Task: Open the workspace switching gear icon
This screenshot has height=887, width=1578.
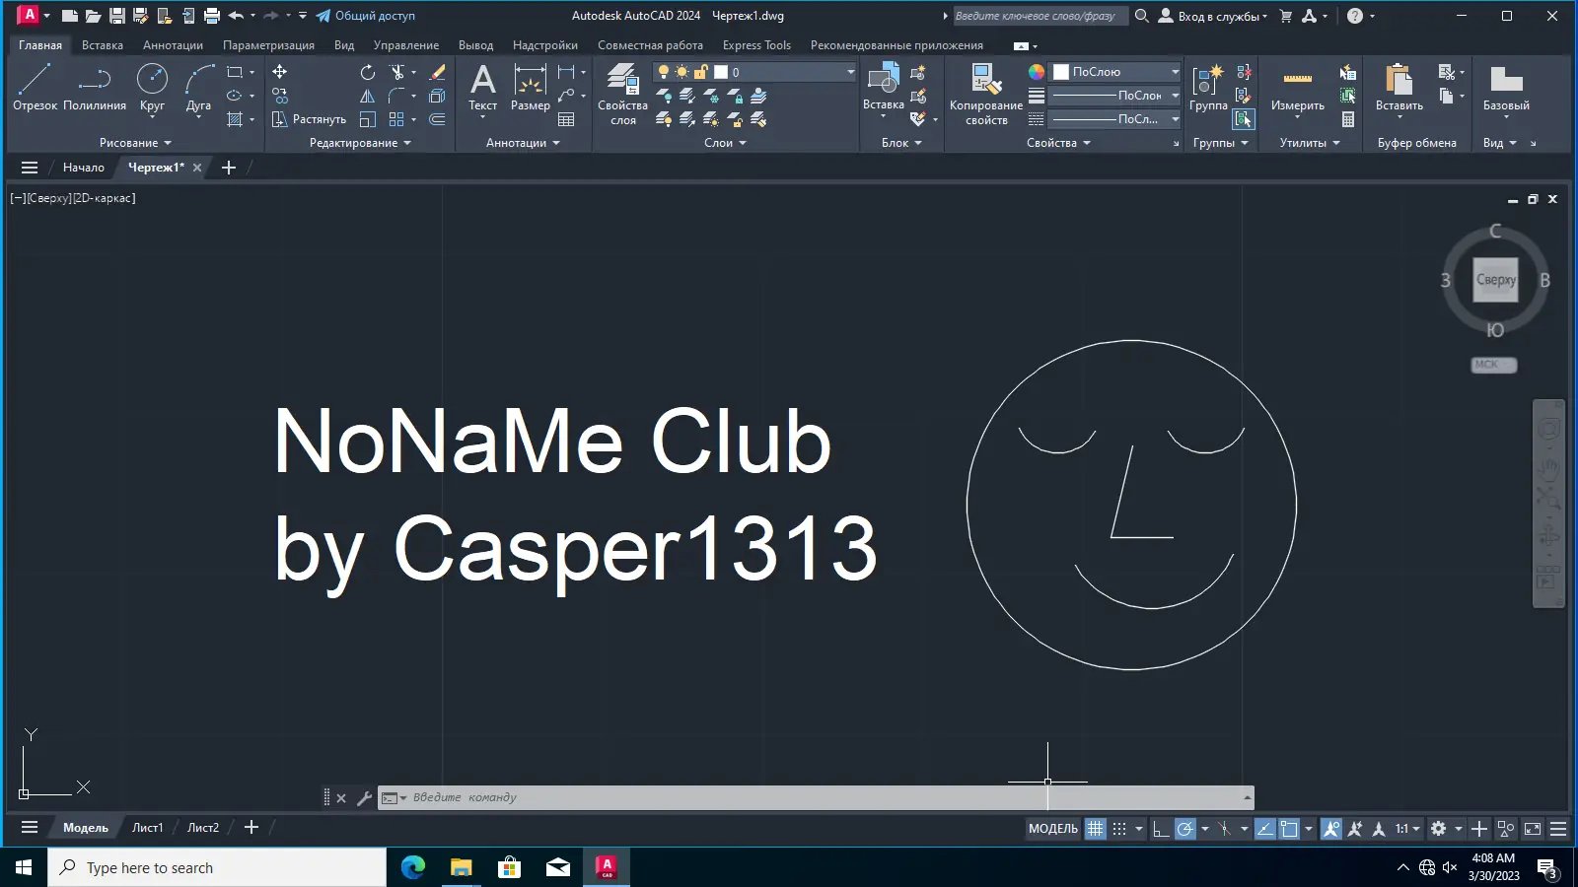Action: 1439,829
